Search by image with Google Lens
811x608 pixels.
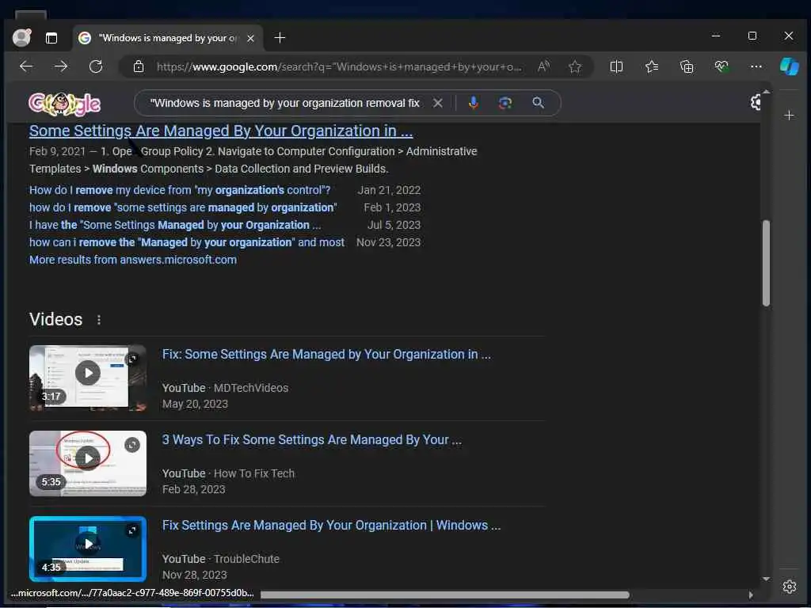pos(505,103)
